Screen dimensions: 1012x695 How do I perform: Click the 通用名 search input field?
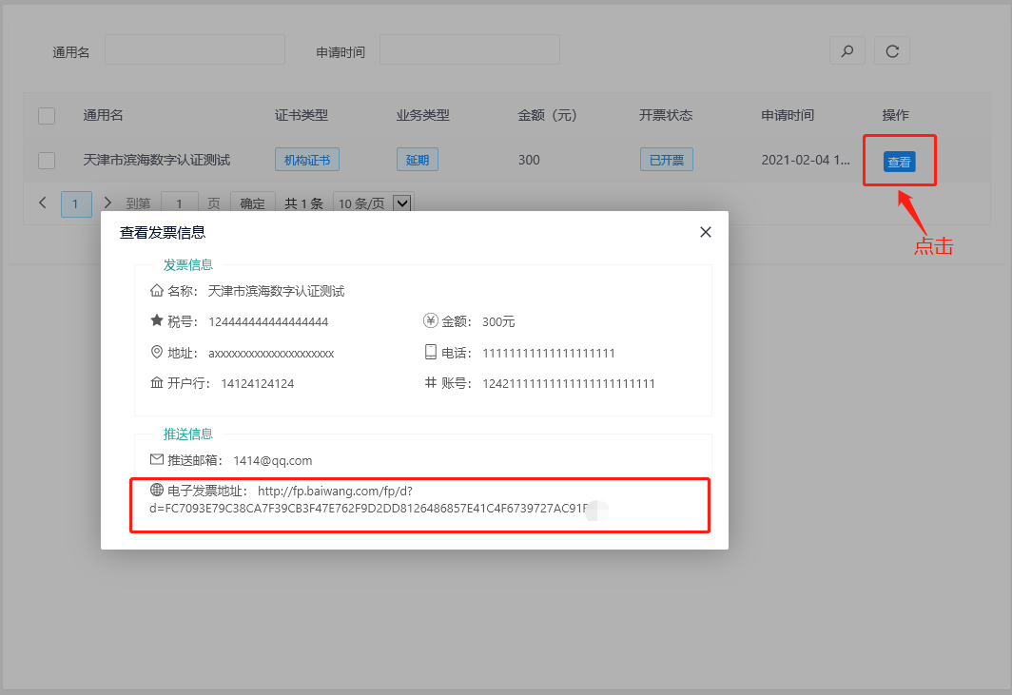click(194, 50)
